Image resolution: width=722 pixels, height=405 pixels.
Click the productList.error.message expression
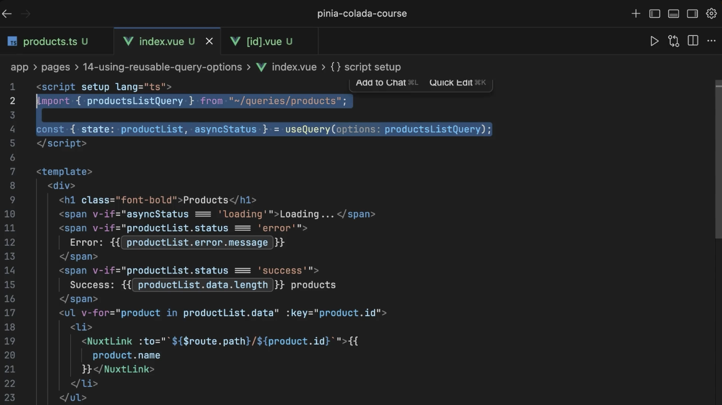click(x=198, y=243)
